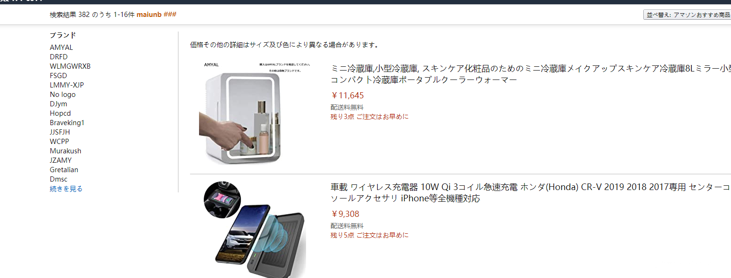Choose the Braveking1 brand filter
731x278 pixels.
point(67,123)
